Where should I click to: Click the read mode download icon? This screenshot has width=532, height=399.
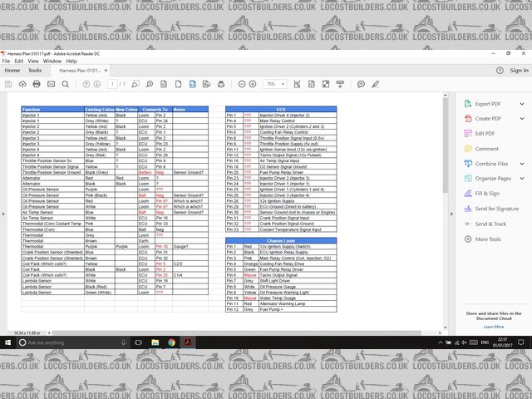(x=340, y=84)
